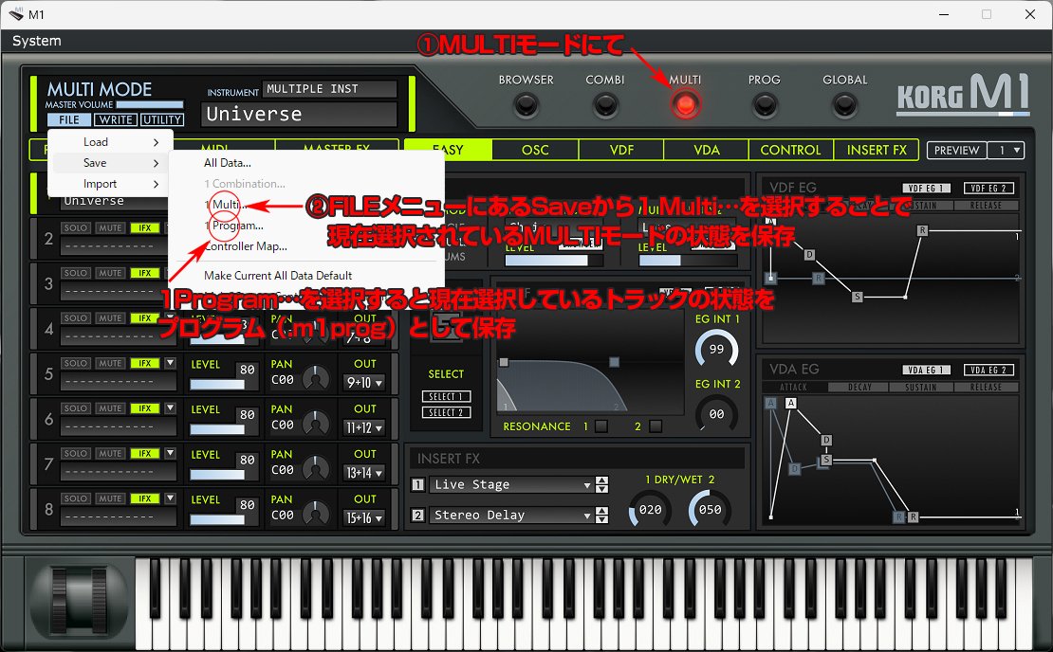Enable the RESONANCE 1 checkbox
The width and height of the screenshot is (1053, 652).
[601, 426]
